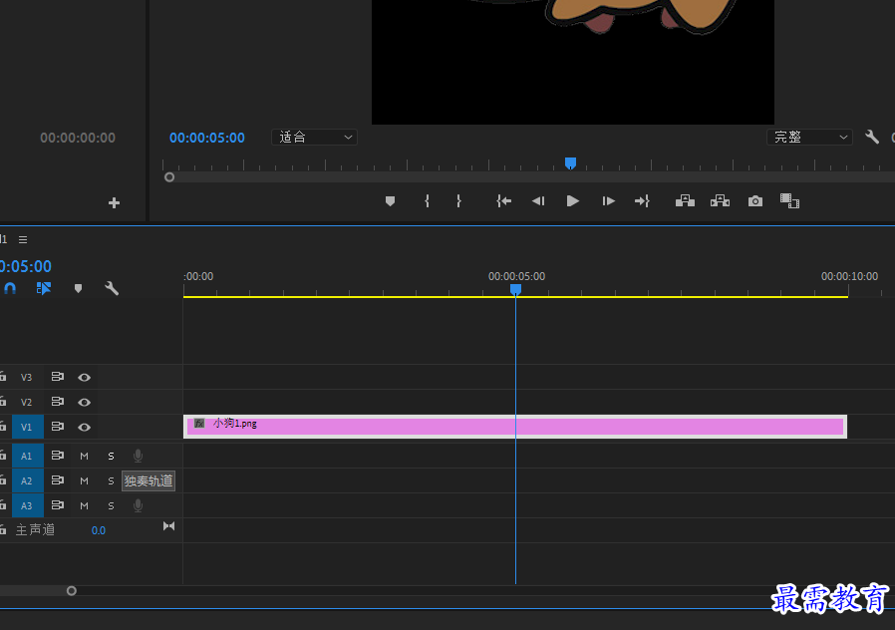The height and width of the screenshot is (630, 895).
Task: Target the V3 track label
Action: 26,377
